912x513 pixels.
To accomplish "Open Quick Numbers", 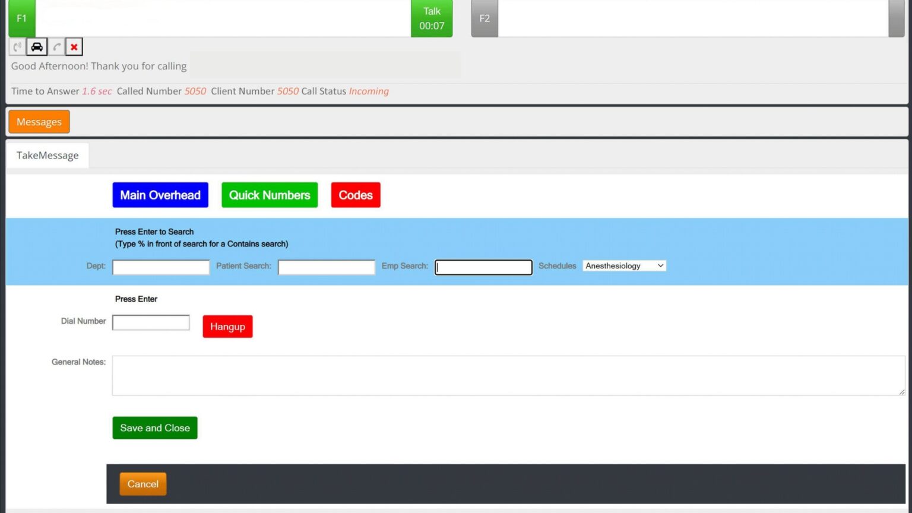I will pyautogui.click(x=270, y=195).
